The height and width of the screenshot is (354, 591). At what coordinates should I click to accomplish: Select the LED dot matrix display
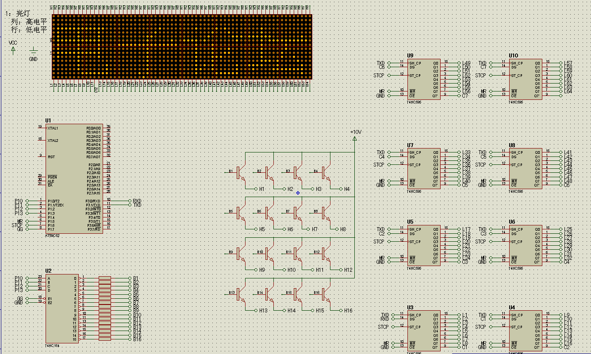click(x=182, y=47)
